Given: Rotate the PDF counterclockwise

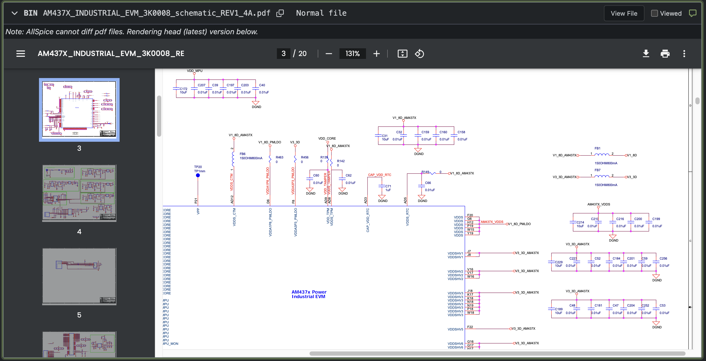Looking at the screenshot, I should pyautogui.click(x=419, y=54).
